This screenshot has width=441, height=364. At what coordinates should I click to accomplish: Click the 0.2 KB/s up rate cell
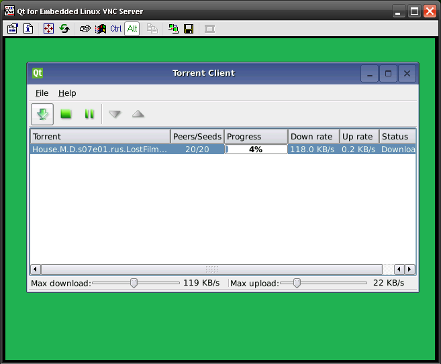pyautogui.click(x=358, y=149)
